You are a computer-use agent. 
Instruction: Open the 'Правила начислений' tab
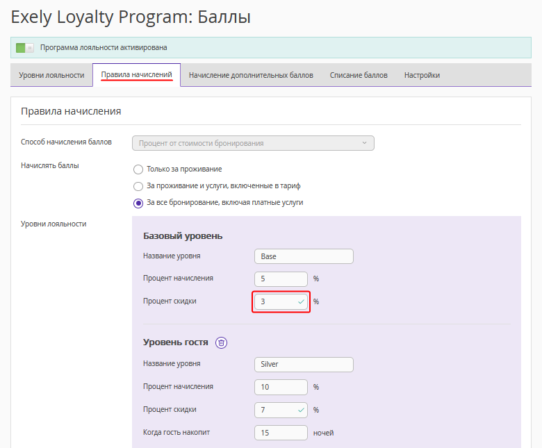coord(136,74)
